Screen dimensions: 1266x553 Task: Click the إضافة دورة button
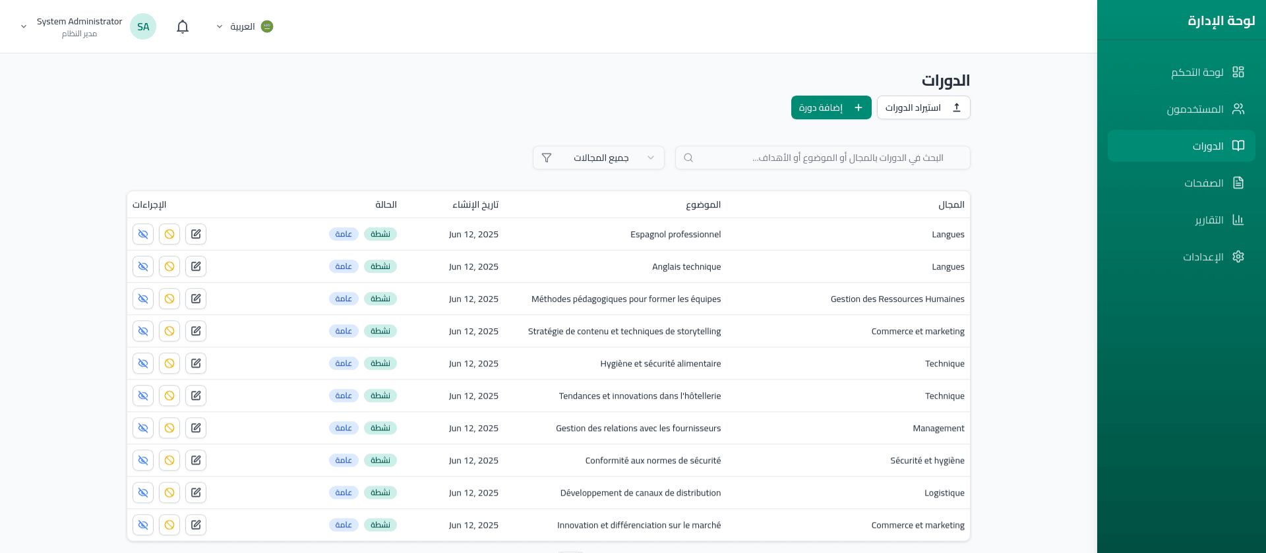(831, 107)
